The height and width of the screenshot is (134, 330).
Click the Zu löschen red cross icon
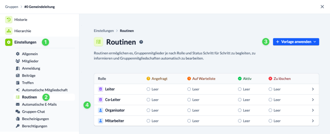point(270,79)
